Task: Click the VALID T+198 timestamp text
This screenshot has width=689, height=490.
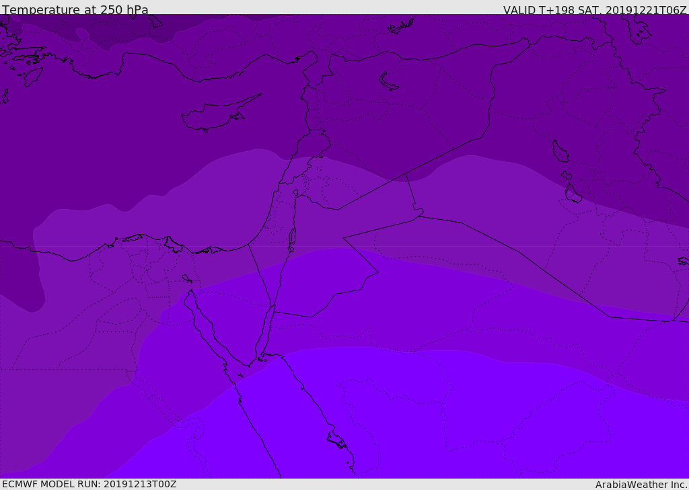Action: tap(595, 10)
